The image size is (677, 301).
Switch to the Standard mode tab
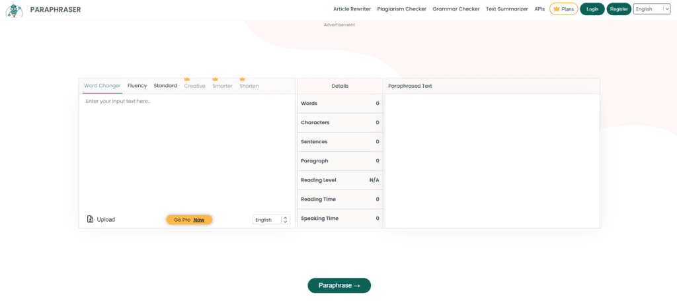click(165, 86)
